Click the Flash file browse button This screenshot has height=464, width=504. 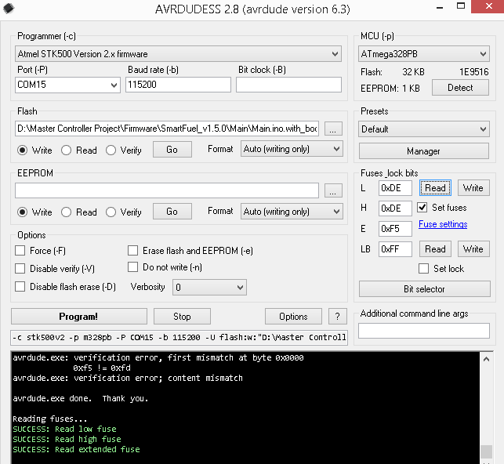coord(333,129)
